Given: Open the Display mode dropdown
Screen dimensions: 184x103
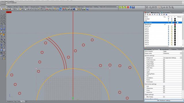Looking at the screenshot, I should pyautogui.click(x=181, y=53).
